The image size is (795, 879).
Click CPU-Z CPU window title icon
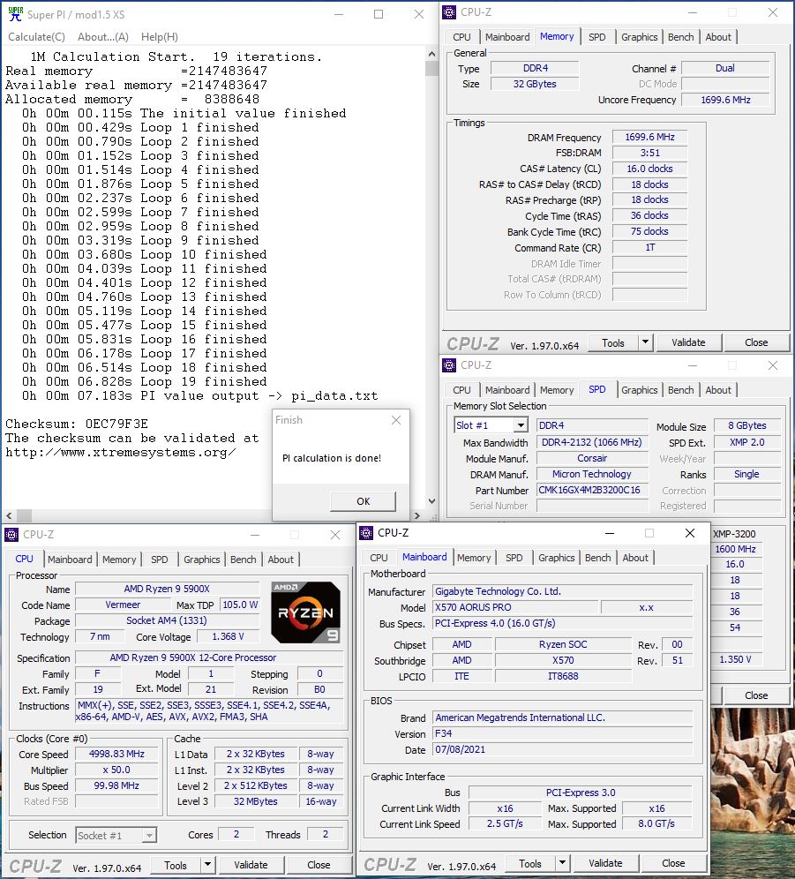tap(11, 535)
